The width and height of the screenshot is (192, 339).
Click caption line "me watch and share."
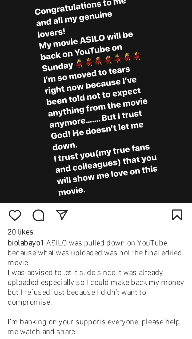point(42,332)
